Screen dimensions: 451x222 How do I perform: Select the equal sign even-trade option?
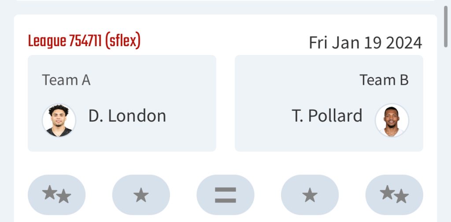point(225,195)
